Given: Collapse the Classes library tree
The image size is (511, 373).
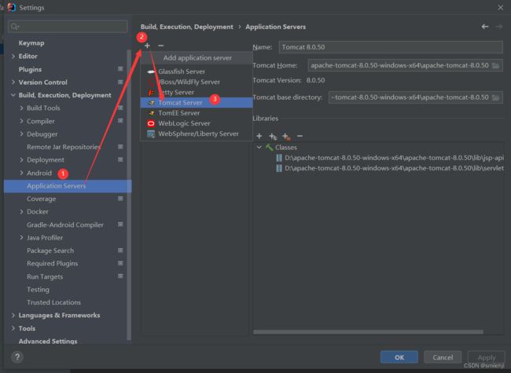Looking at the screenshot, I should 259,148.
